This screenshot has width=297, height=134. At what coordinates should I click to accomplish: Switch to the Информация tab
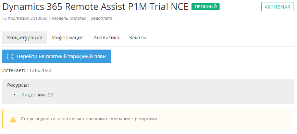pyautogui.click(x=68, y=38)
